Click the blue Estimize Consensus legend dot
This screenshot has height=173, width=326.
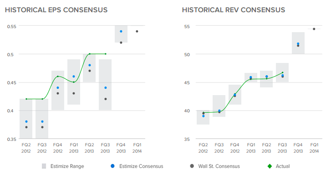click(x=112, y=166)
